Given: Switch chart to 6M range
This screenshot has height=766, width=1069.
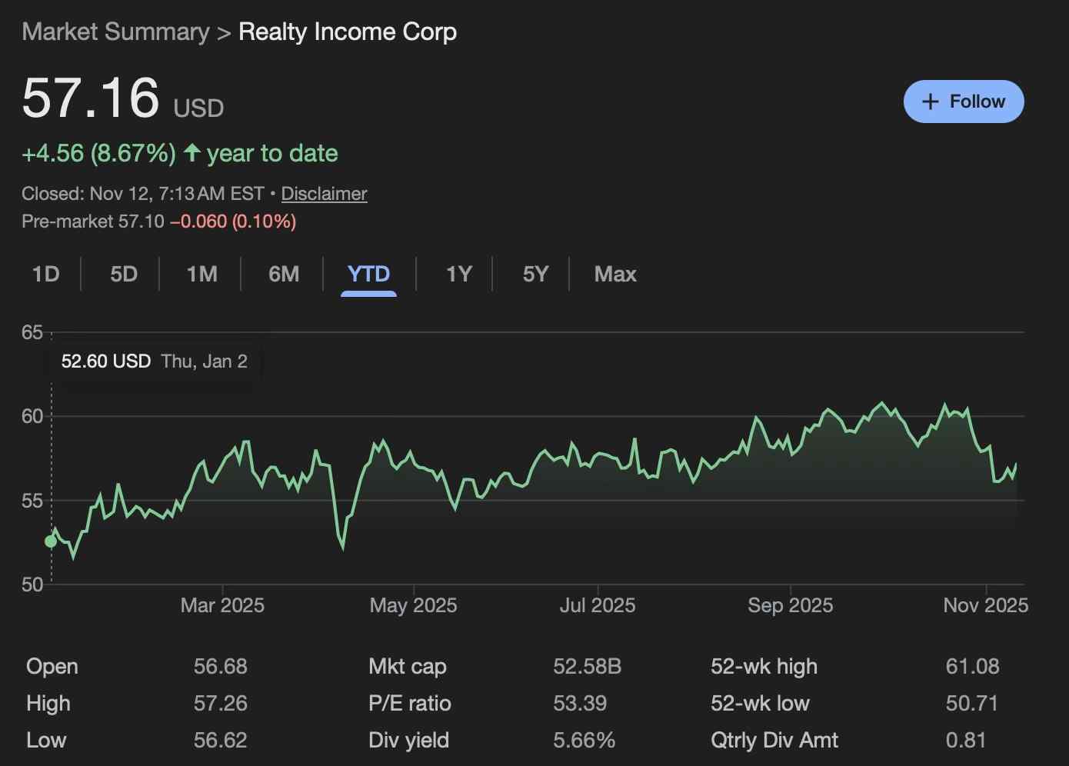Looking at the screenshot, I should [283, 274].
